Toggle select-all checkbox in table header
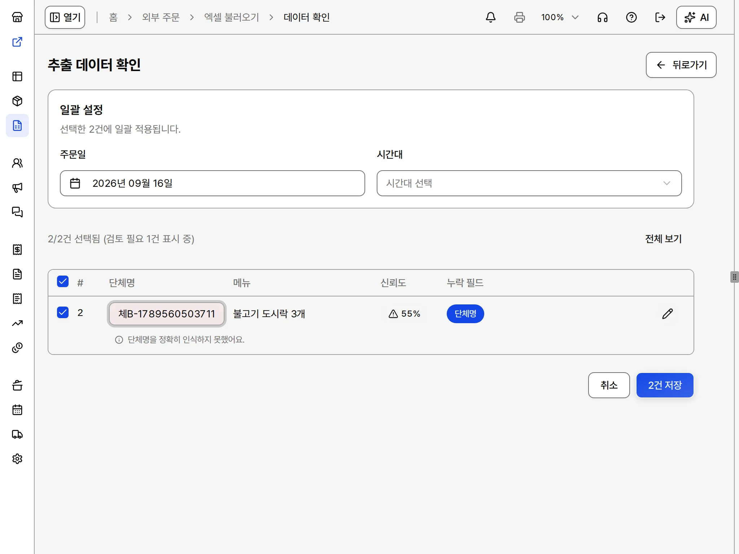739x554 pixels. 63,281
